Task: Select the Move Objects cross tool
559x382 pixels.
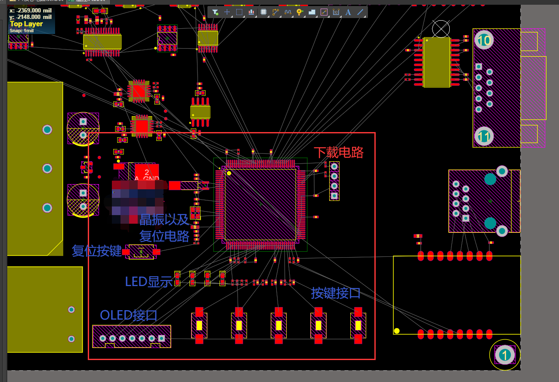Action: click(x=227, y=12)
